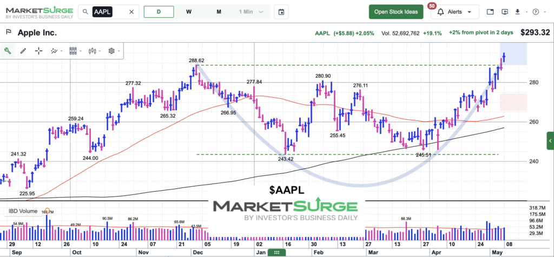Click the 280.90 peak price label
This screenshot has height=257, width=554.
coord(323,76)
